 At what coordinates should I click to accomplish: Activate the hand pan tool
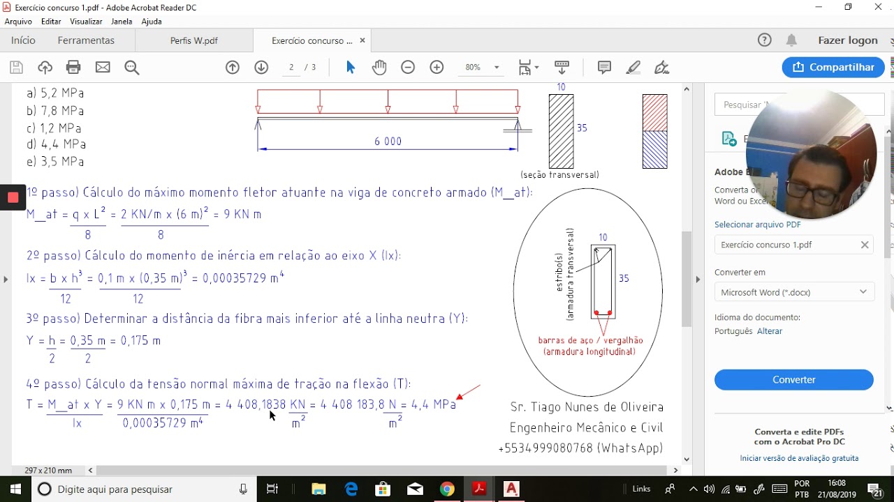[379, 68]
